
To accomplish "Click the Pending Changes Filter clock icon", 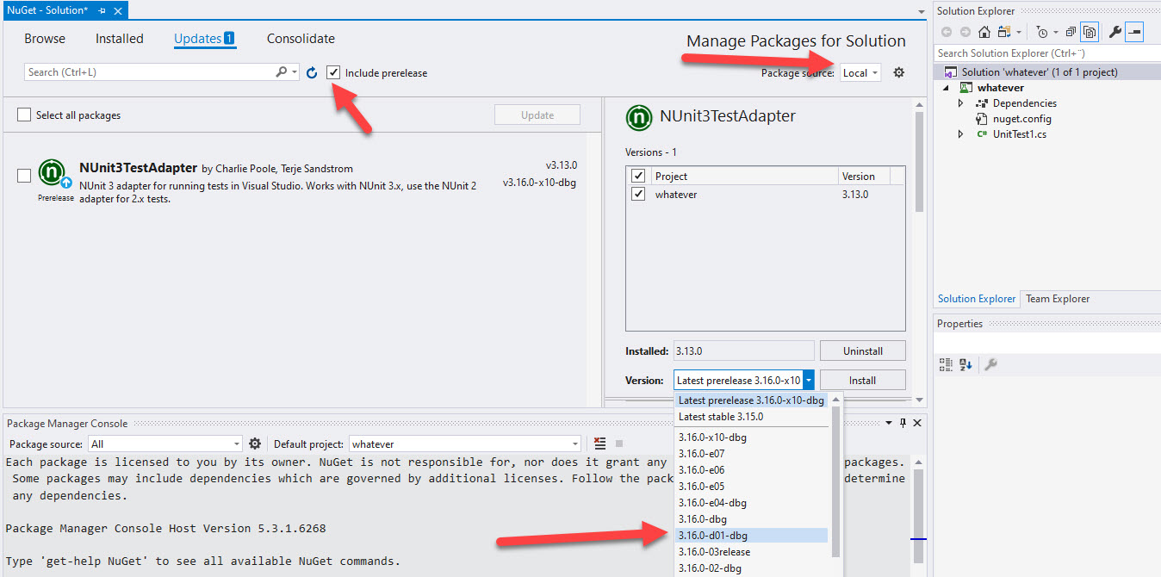I will point(1042,32).
